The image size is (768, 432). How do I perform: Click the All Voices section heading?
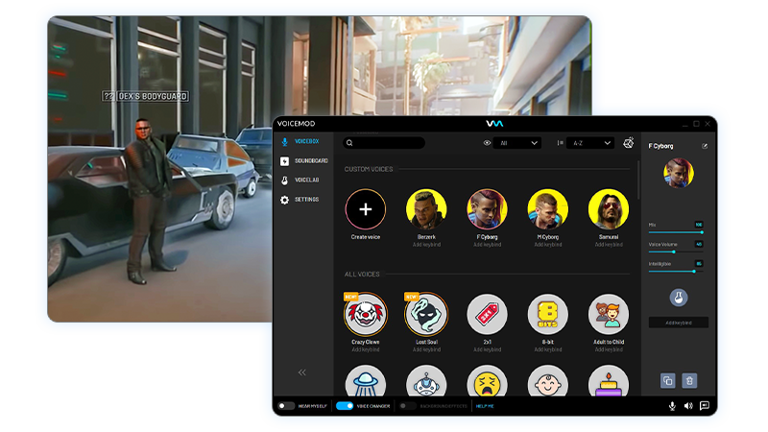pyautogui.click(x=362, y=275)
